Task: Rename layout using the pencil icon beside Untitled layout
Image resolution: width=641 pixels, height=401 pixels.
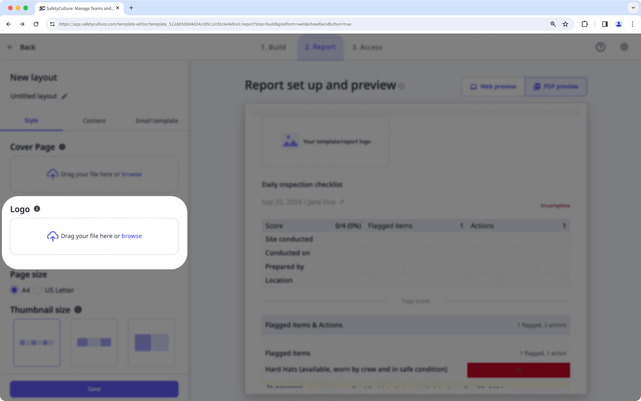Action: coord(64,96)
